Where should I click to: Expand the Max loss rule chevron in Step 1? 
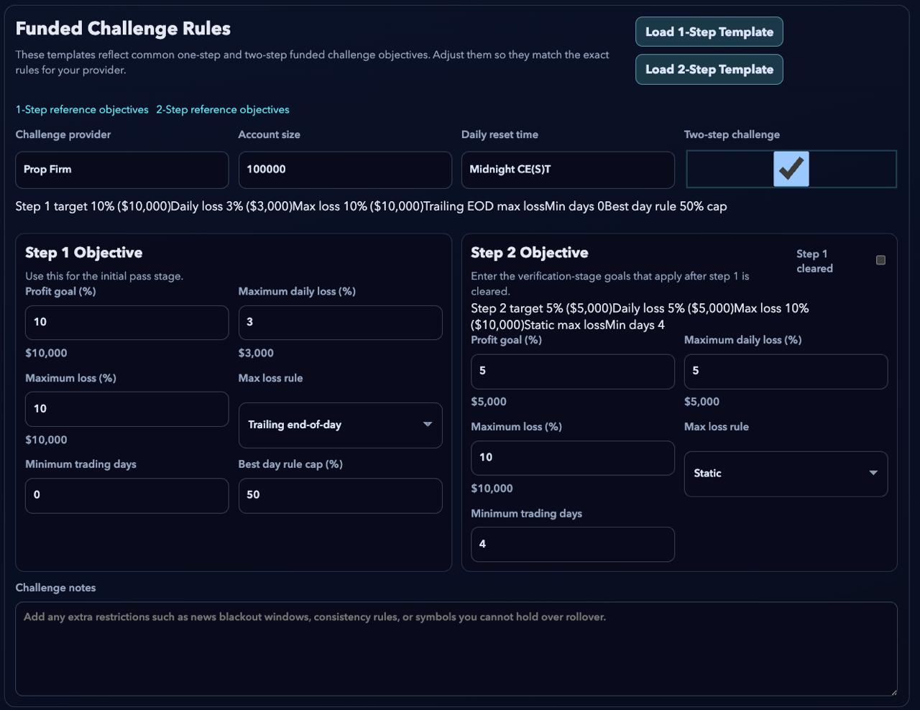click(427, 425)
